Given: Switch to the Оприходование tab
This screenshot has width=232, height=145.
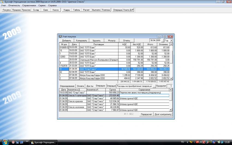Looking at the screenshot, I should [x=67, y=86].
